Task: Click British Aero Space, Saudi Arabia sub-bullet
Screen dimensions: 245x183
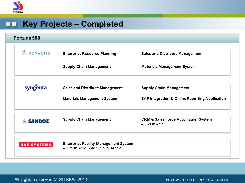Action: [92, 148]
